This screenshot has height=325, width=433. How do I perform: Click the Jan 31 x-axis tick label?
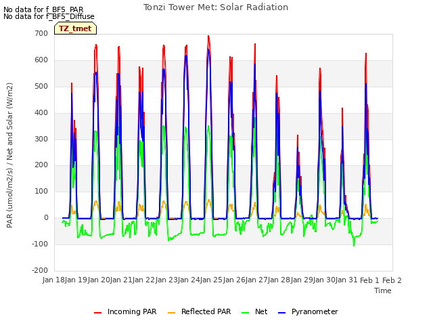click(346, 280)
